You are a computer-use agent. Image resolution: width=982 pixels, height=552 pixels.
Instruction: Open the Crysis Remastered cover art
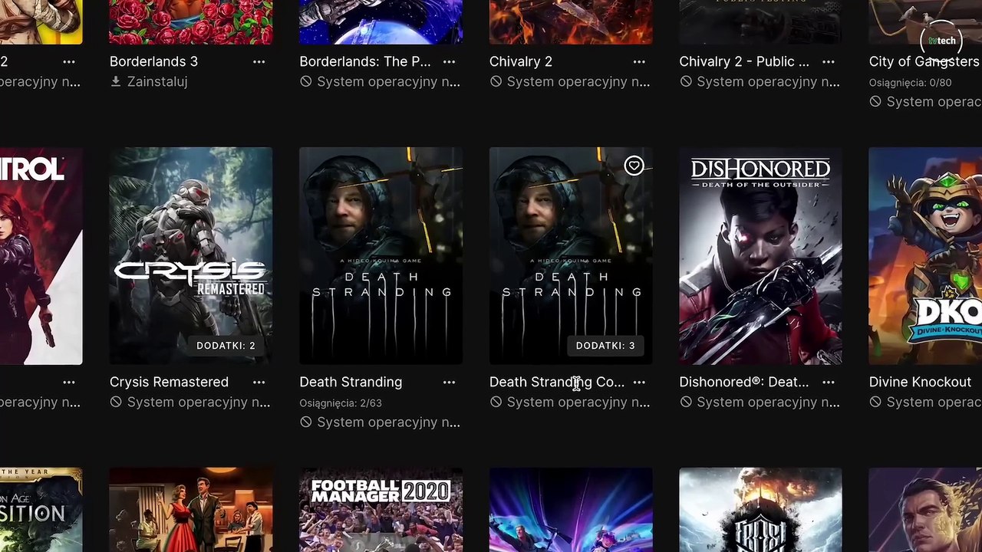(191, 256)
